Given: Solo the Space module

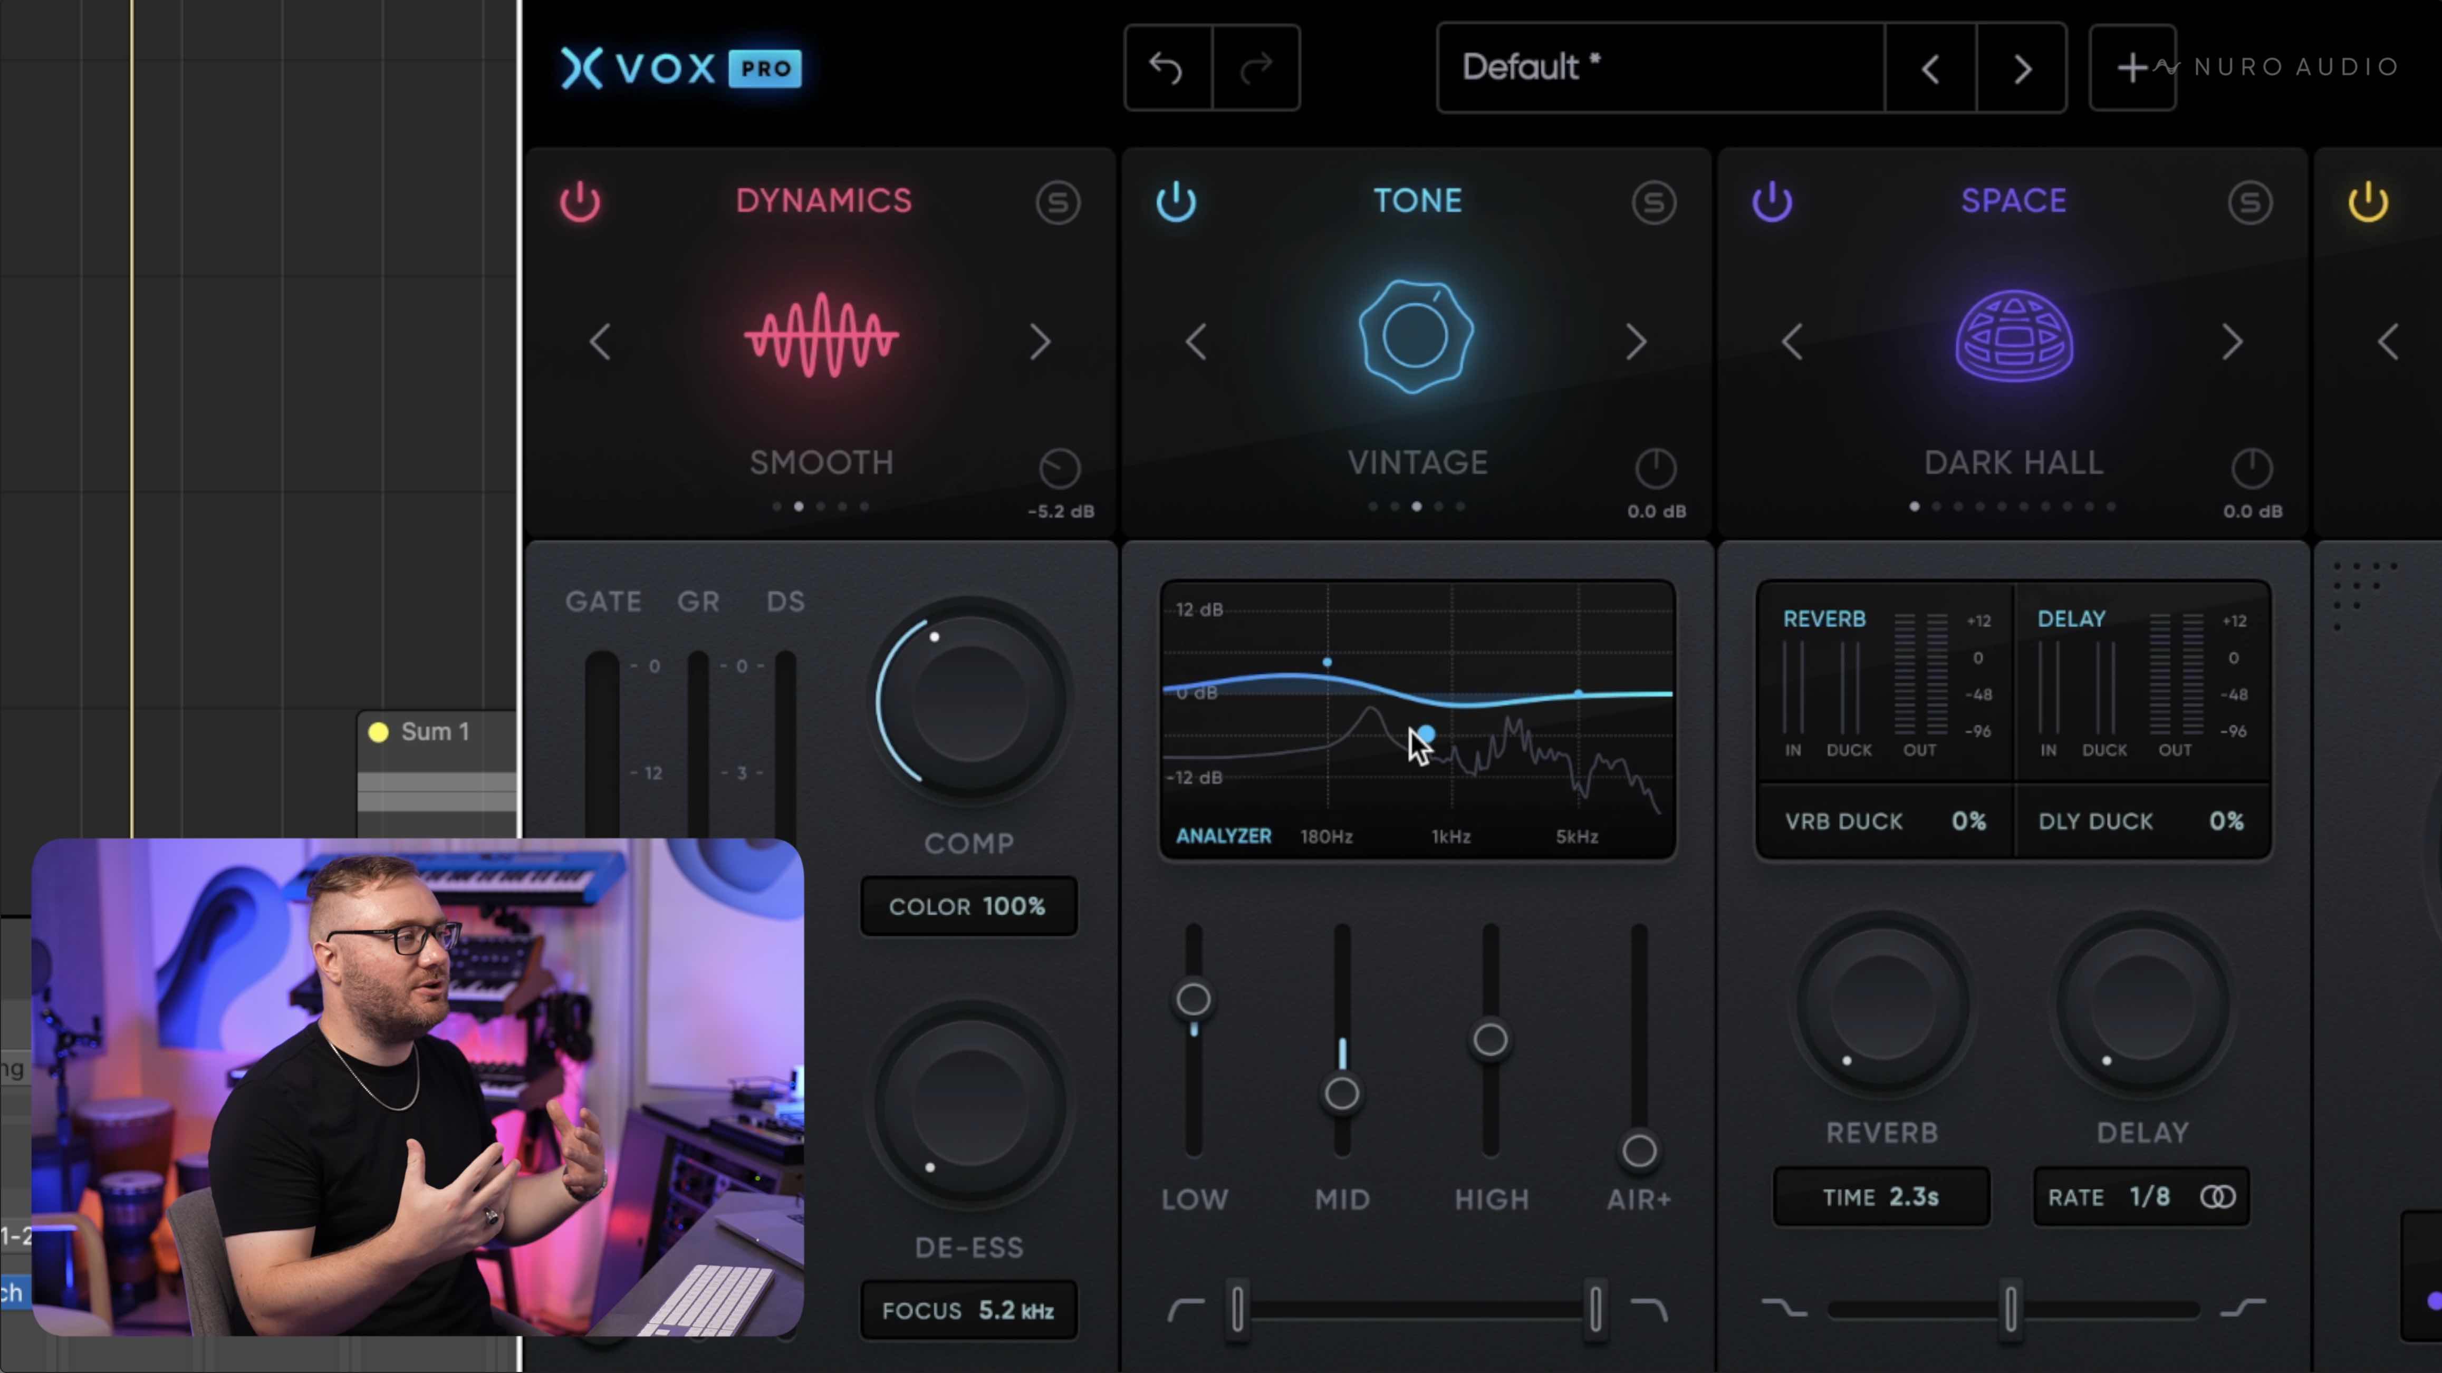Looking at the screenshot, I should coord(2249,202).
